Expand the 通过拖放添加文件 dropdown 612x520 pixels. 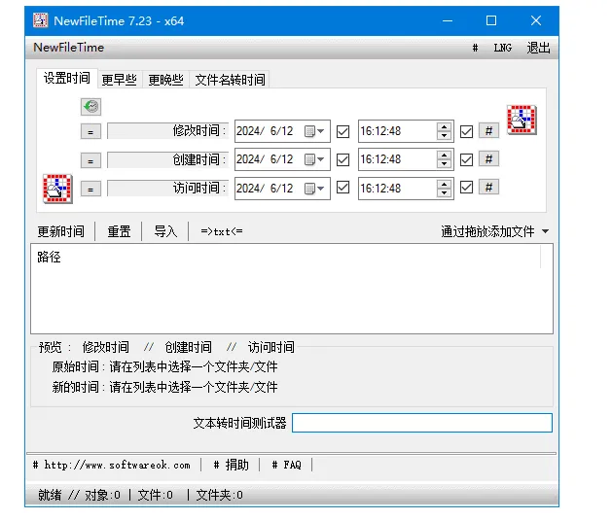(x=545, y=231)
